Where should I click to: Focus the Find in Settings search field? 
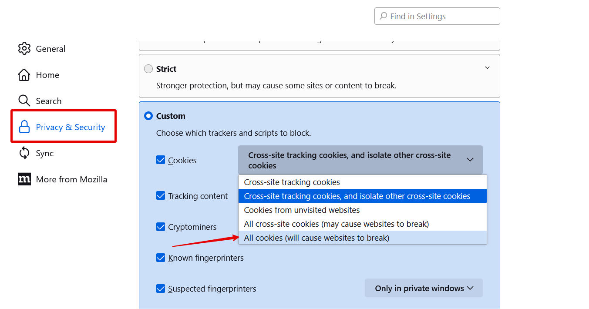click(437, 16)
